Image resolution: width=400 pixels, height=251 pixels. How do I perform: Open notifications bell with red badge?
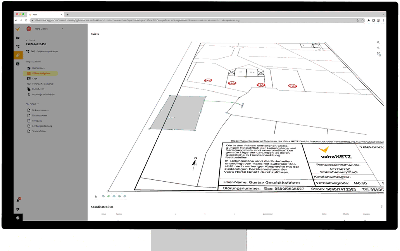[x=18, y=200]
